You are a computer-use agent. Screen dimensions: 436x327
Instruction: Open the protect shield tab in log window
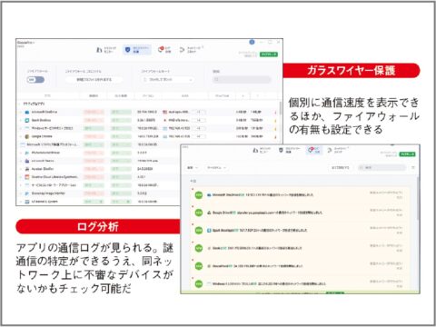(x=290, y=150)
